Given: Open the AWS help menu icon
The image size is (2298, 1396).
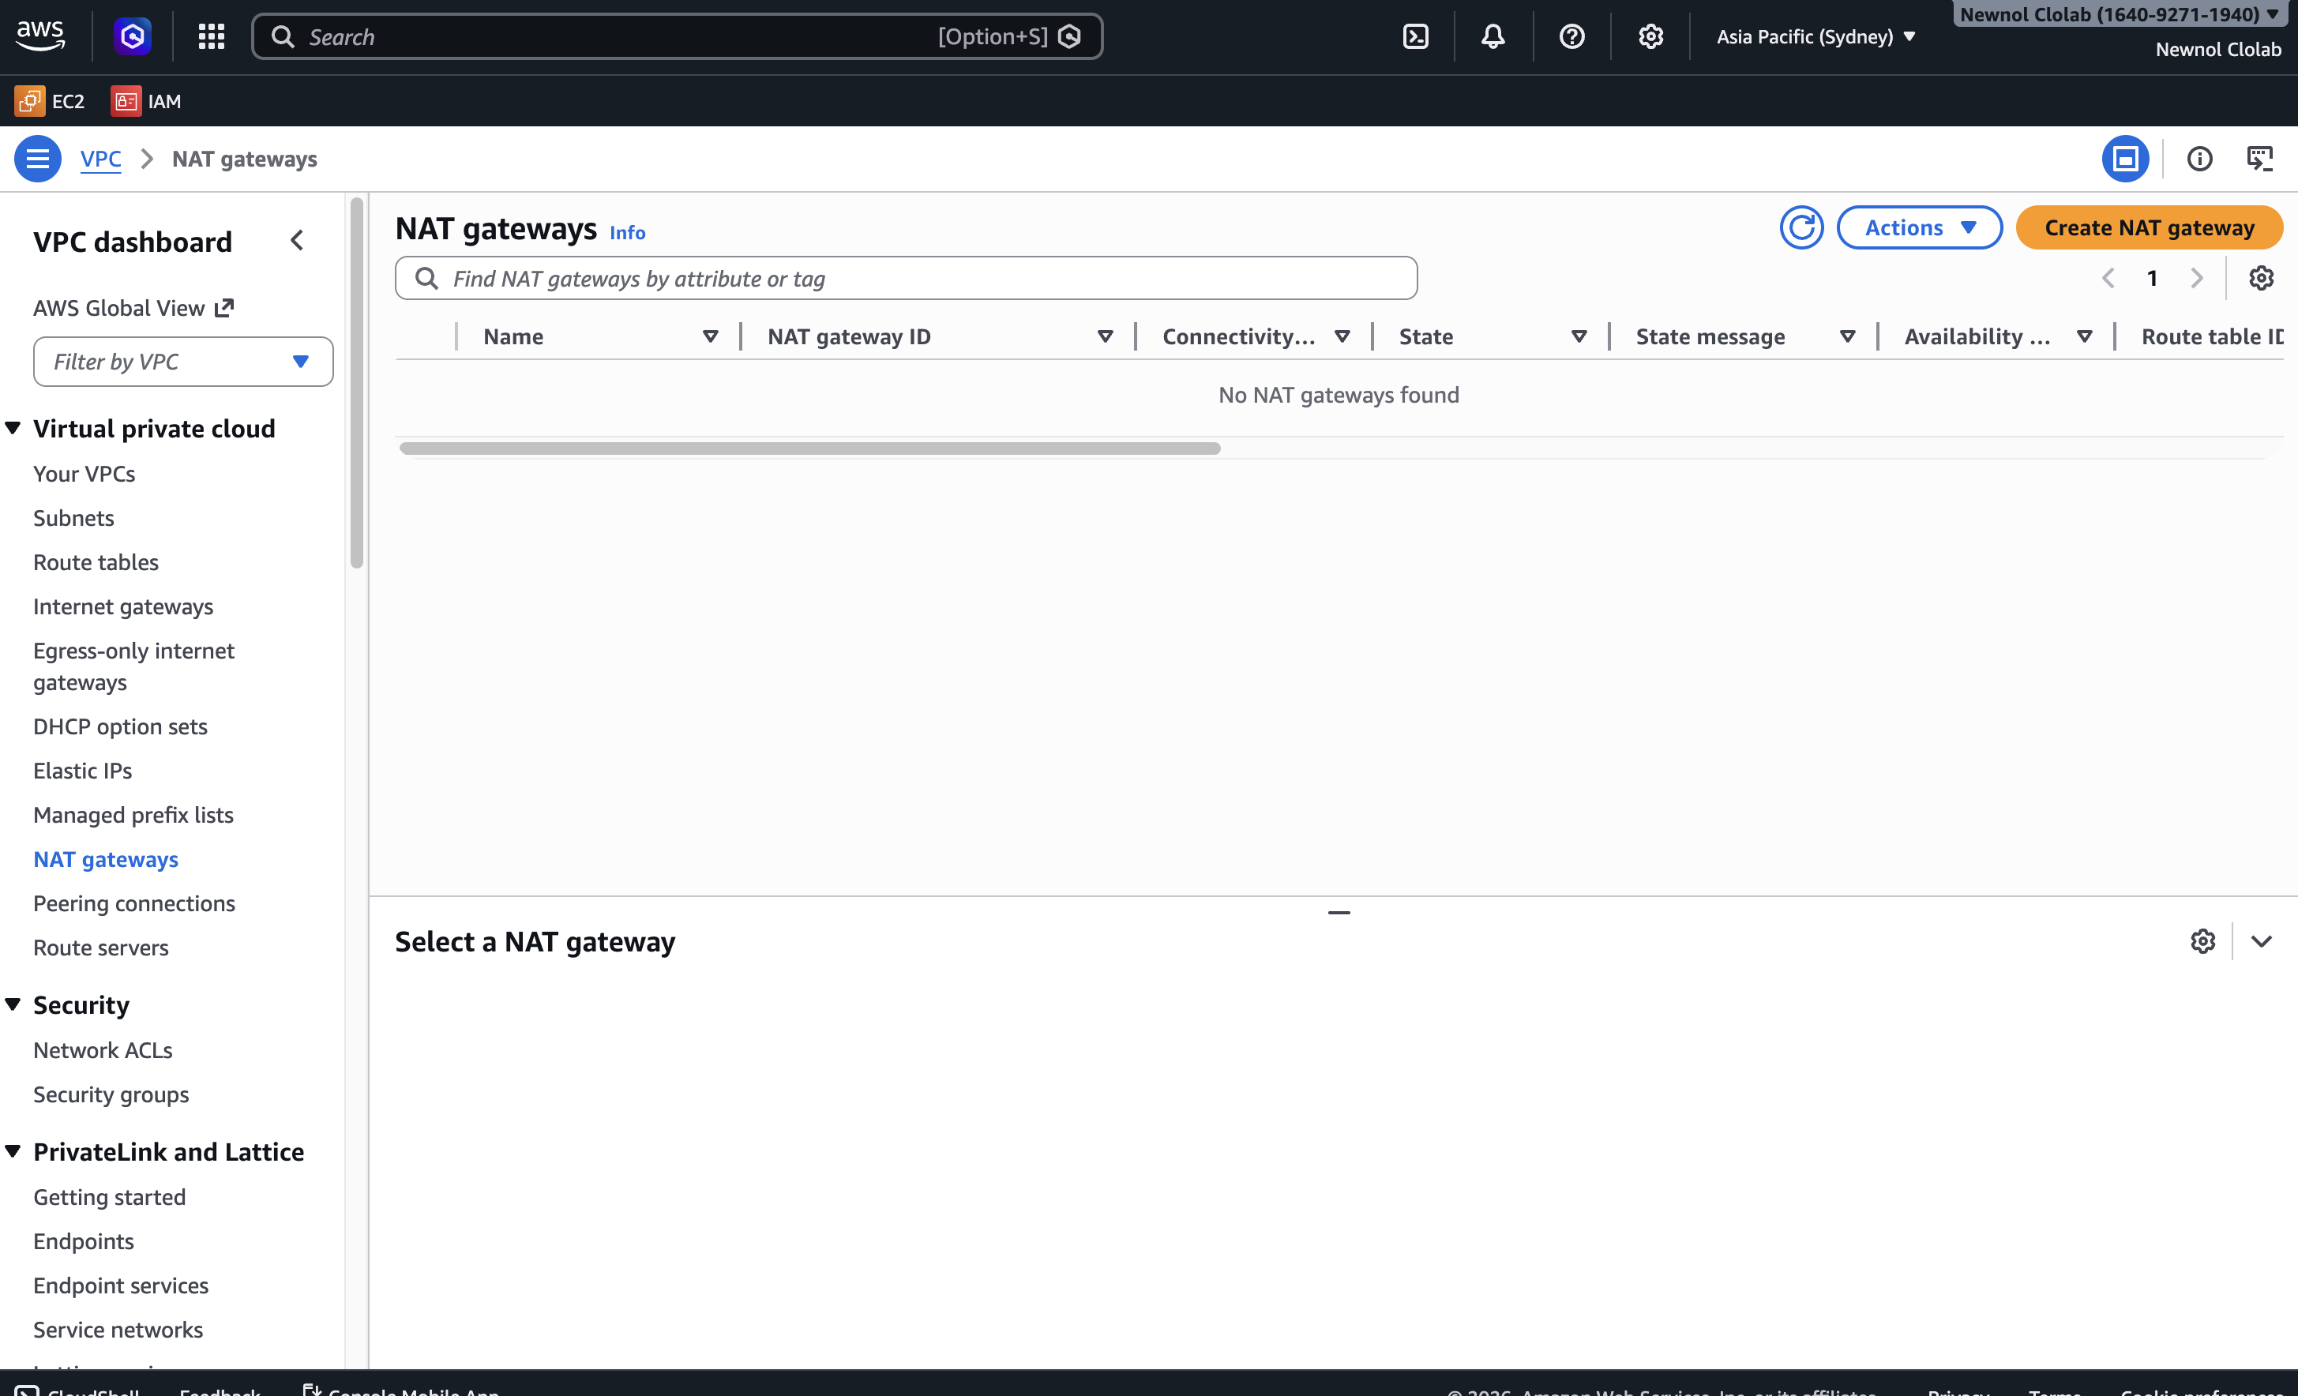Looking at the screenshot, I should tap(1571, 36).
